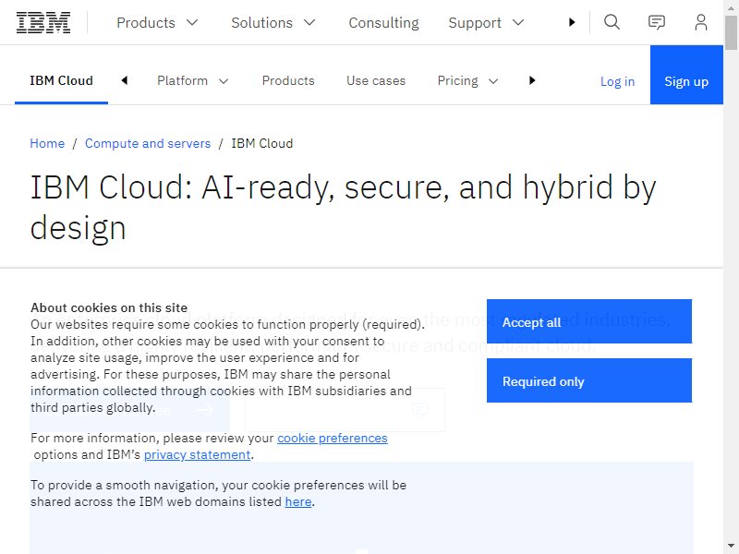Open the search magnifier icon

click(612, 22)
